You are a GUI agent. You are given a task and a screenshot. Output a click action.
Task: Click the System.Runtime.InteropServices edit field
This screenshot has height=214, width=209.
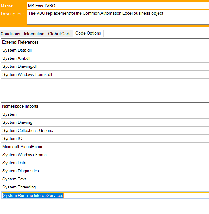(104, 195)
